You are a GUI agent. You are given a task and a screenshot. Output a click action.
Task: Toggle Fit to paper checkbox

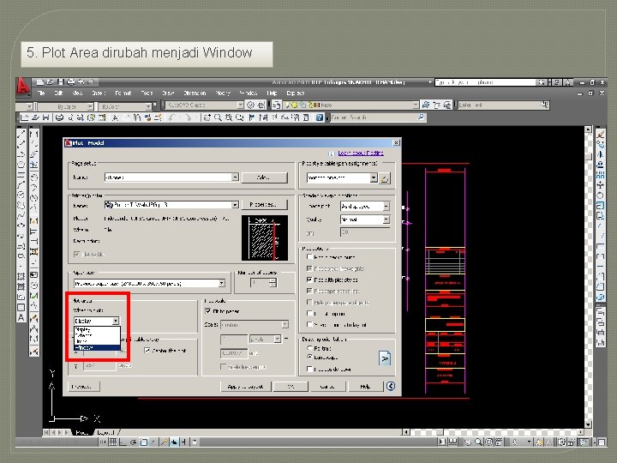pyautogui.click(x=208, y=311)
